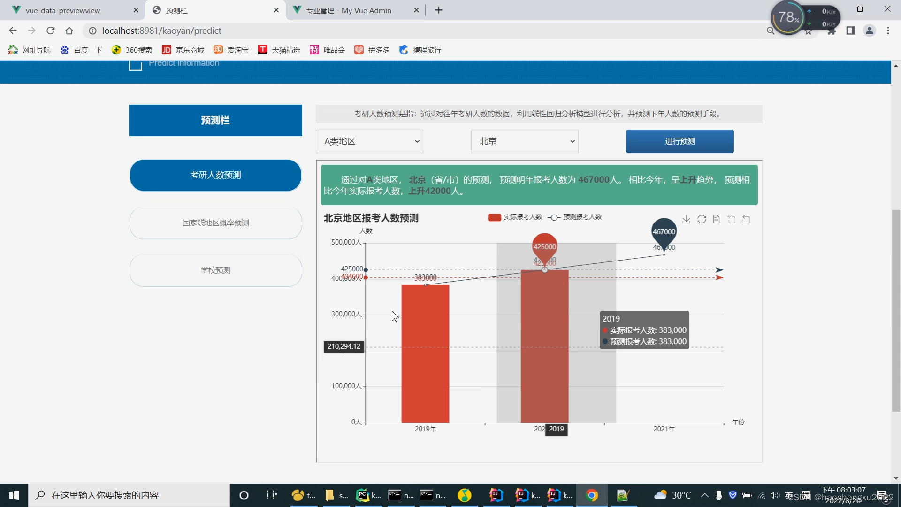Screen dimensions: 901x507
Task: Click the red 2019 bar in chart
Action: (425, 353)
